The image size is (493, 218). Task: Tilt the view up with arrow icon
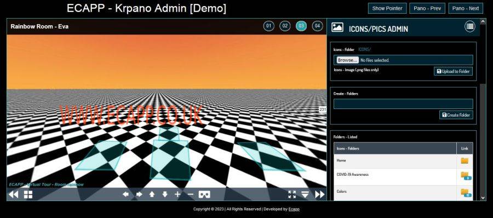pyautogui.click(x=152, y=194)
